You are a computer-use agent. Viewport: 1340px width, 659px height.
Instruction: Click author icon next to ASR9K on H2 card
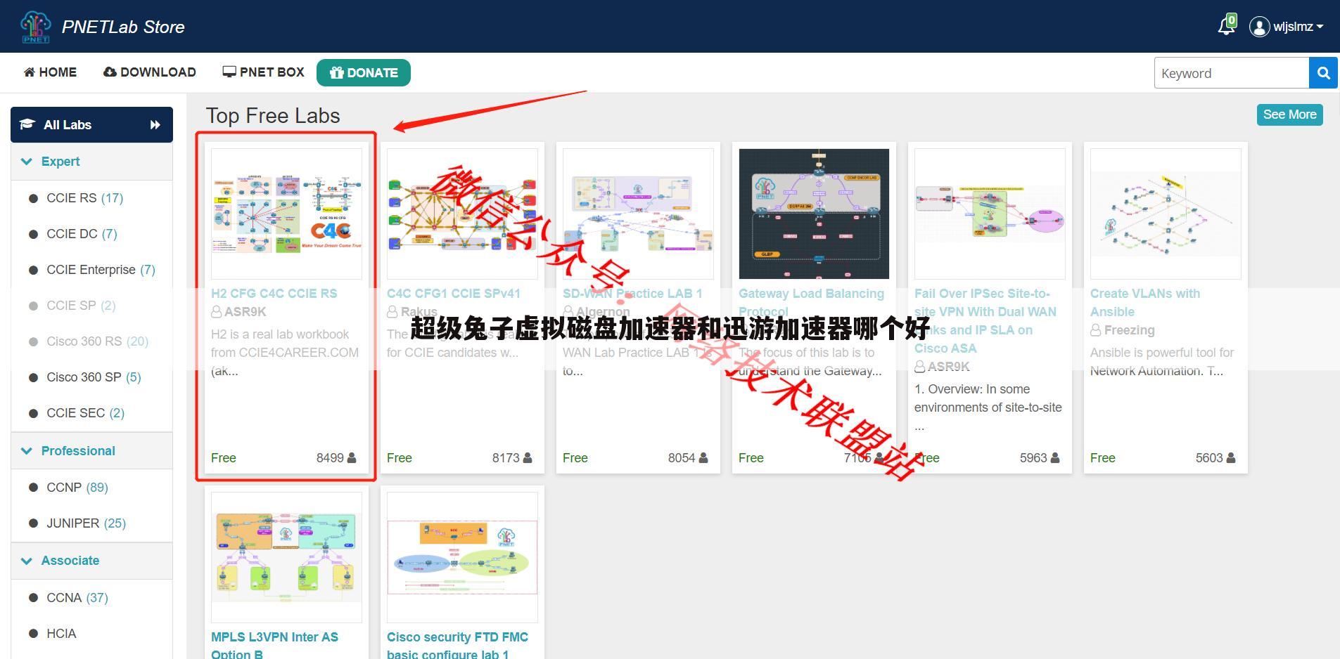tap(217, 312)
